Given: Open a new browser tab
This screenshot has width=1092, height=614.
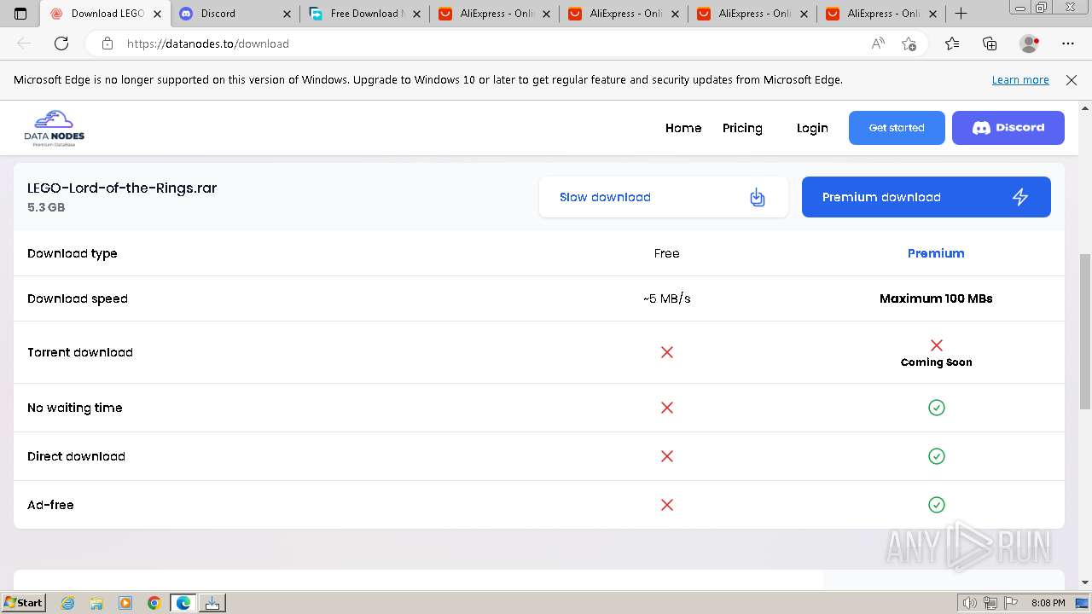Looking at the screenshot, I should (961, 14).
